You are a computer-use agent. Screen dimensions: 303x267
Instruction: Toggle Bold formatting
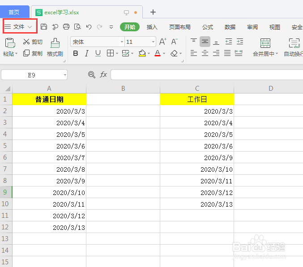76,53
